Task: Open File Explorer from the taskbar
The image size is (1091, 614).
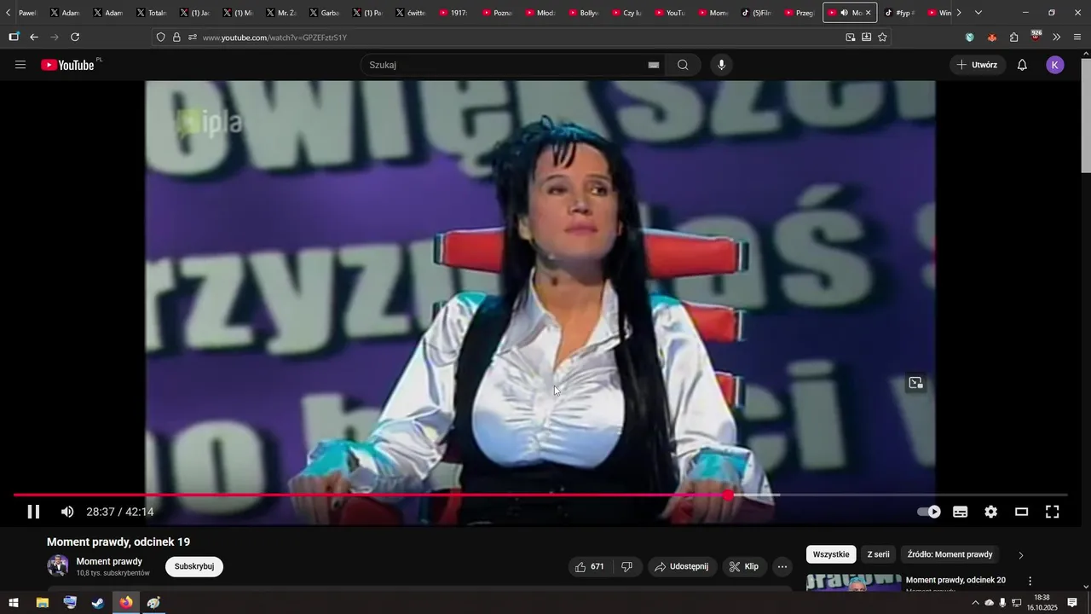Action: (42, 603)
